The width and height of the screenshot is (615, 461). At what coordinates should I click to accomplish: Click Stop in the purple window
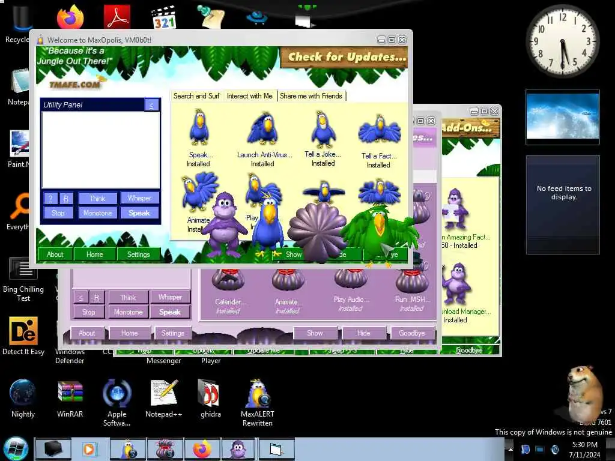[89, 312]
